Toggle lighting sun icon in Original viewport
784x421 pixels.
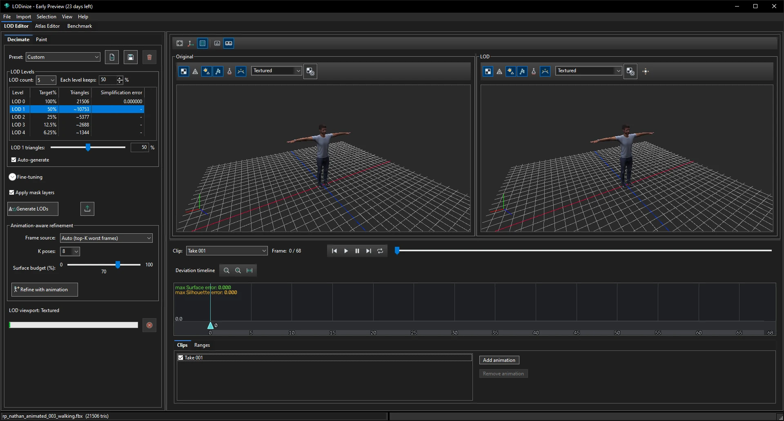(207, 71)
